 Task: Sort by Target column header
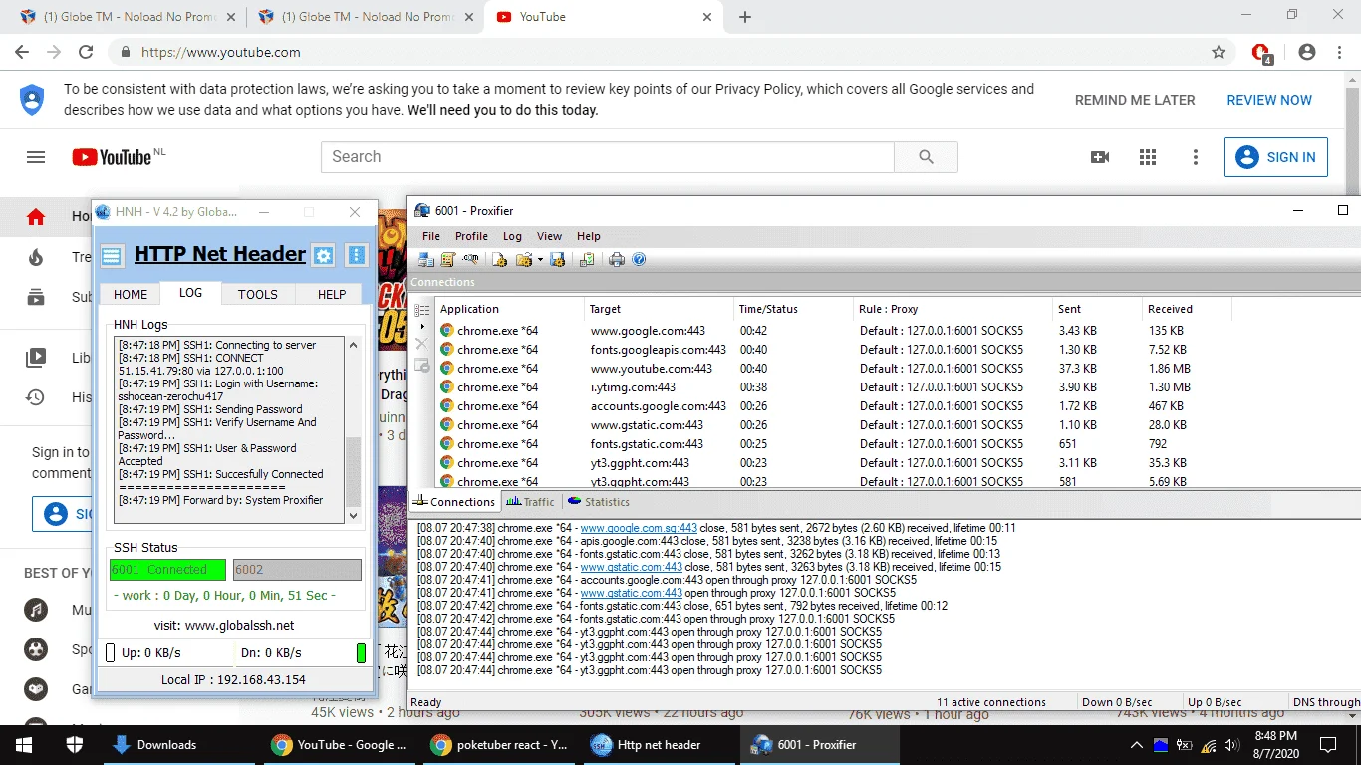pyautogui.click(x=659, y=309)
